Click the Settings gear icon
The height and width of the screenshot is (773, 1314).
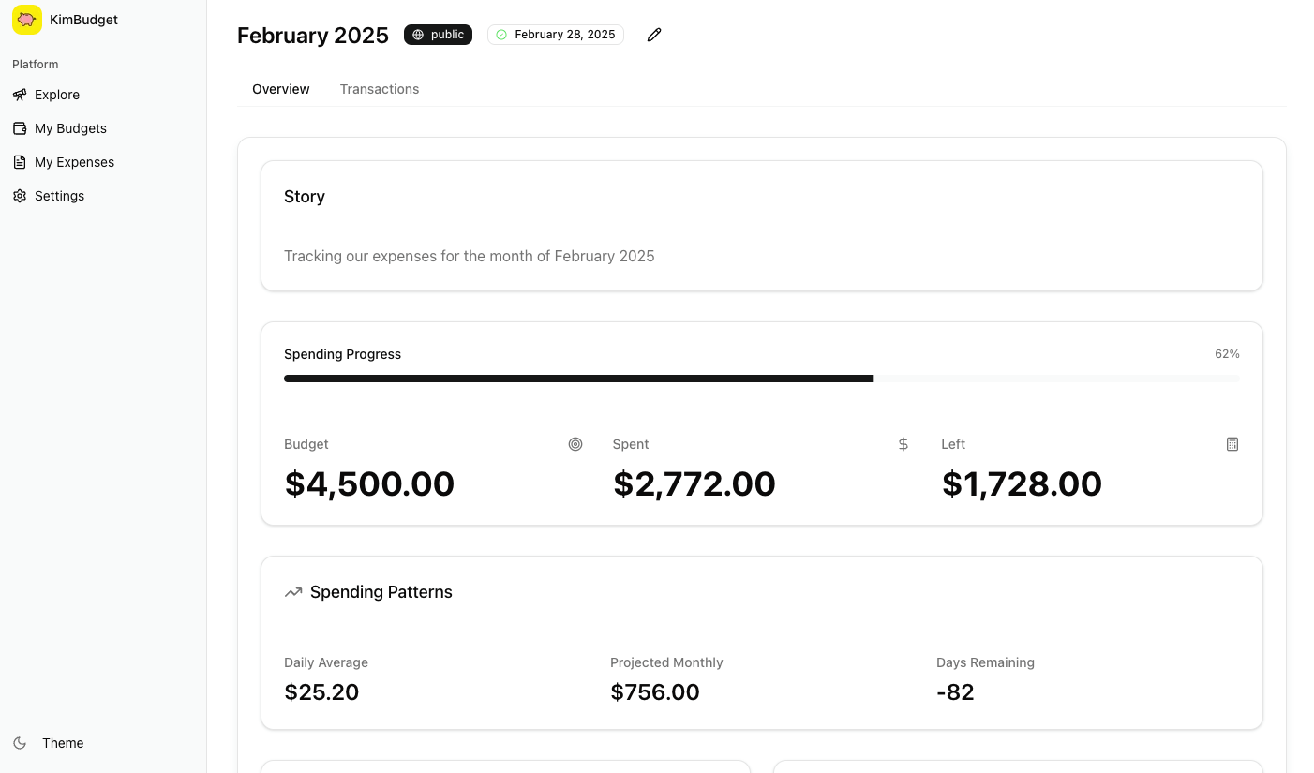coord(20,196)
